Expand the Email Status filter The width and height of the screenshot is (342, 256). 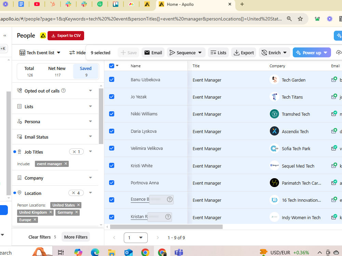tap(91, 137)
